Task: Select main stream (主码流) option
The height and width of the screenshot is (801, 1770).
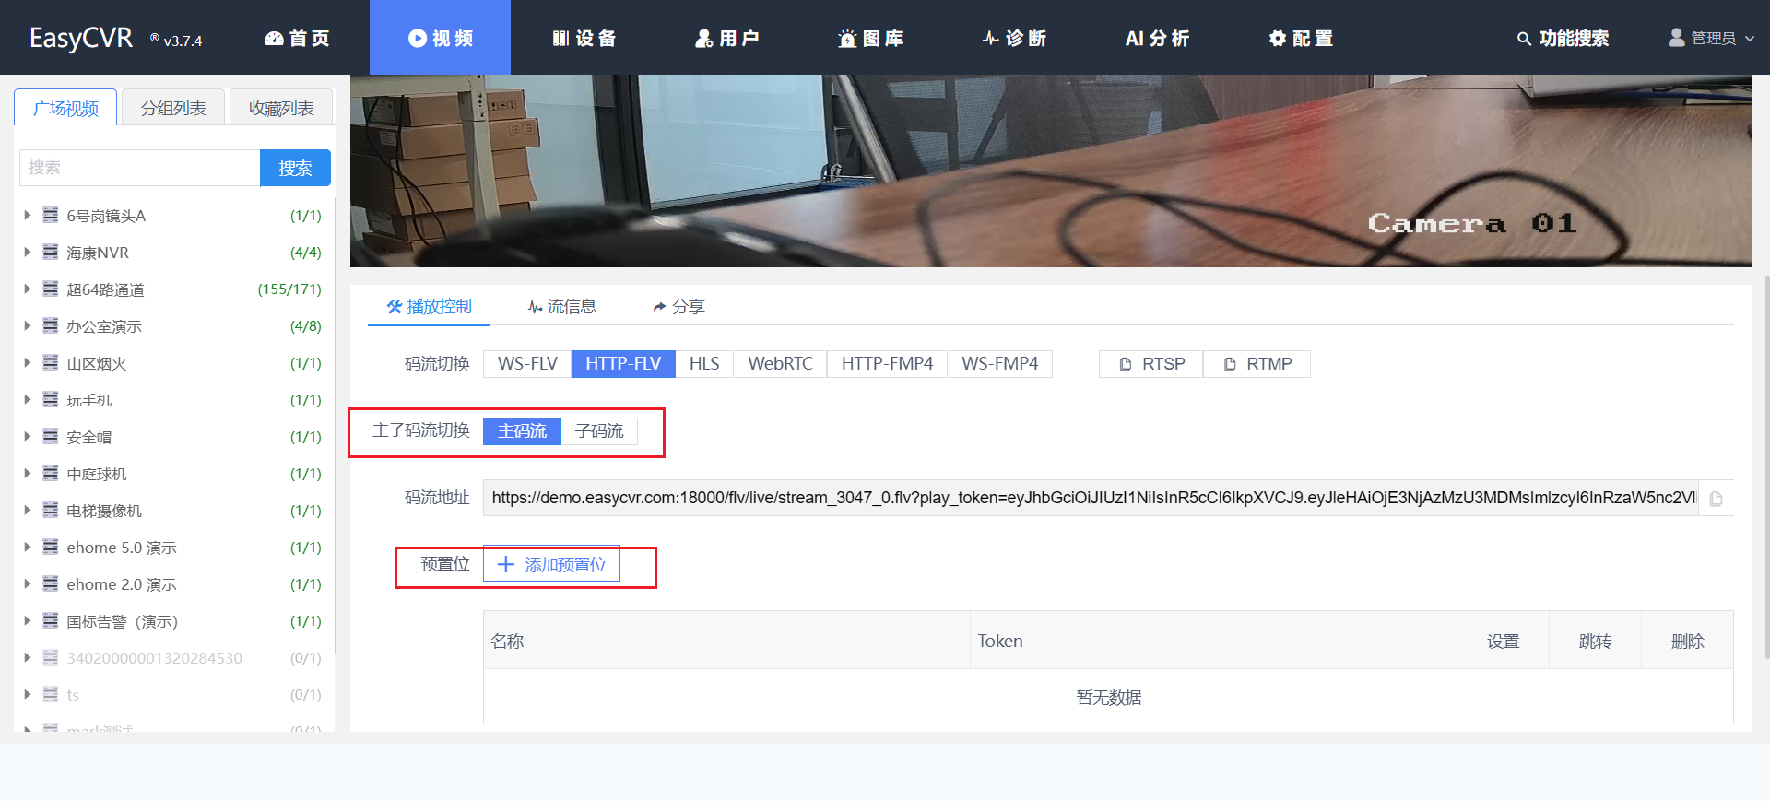Action: [x=522, y=431]
